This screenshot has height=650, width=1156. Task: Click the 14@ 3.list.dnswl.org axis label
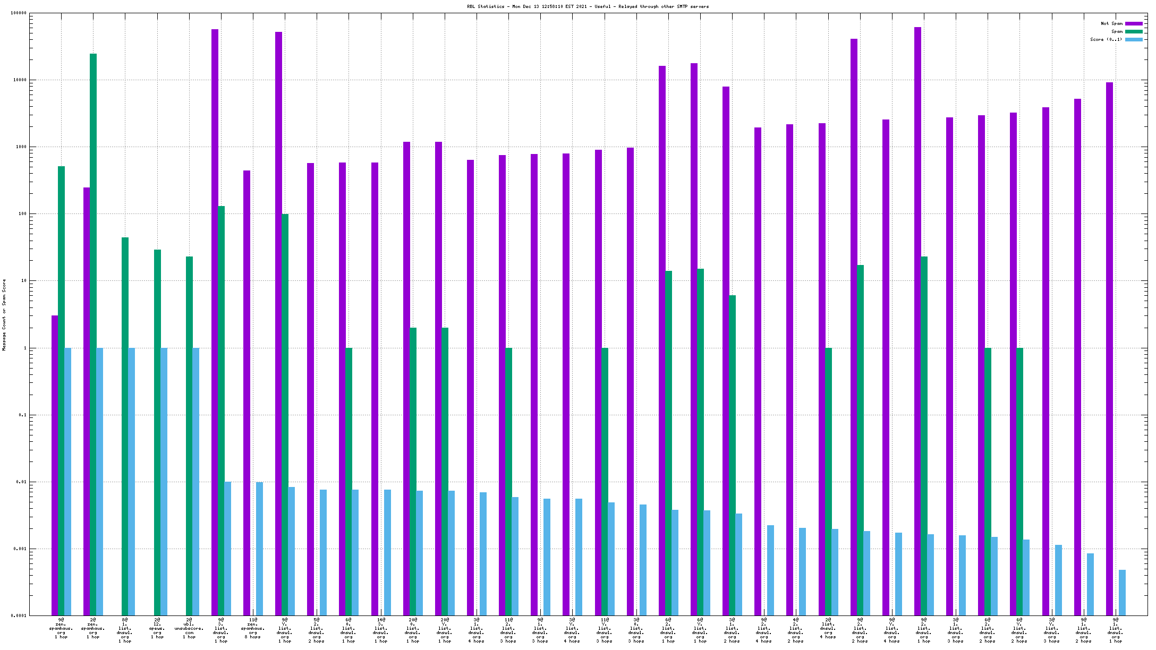(x=380, y=630)
